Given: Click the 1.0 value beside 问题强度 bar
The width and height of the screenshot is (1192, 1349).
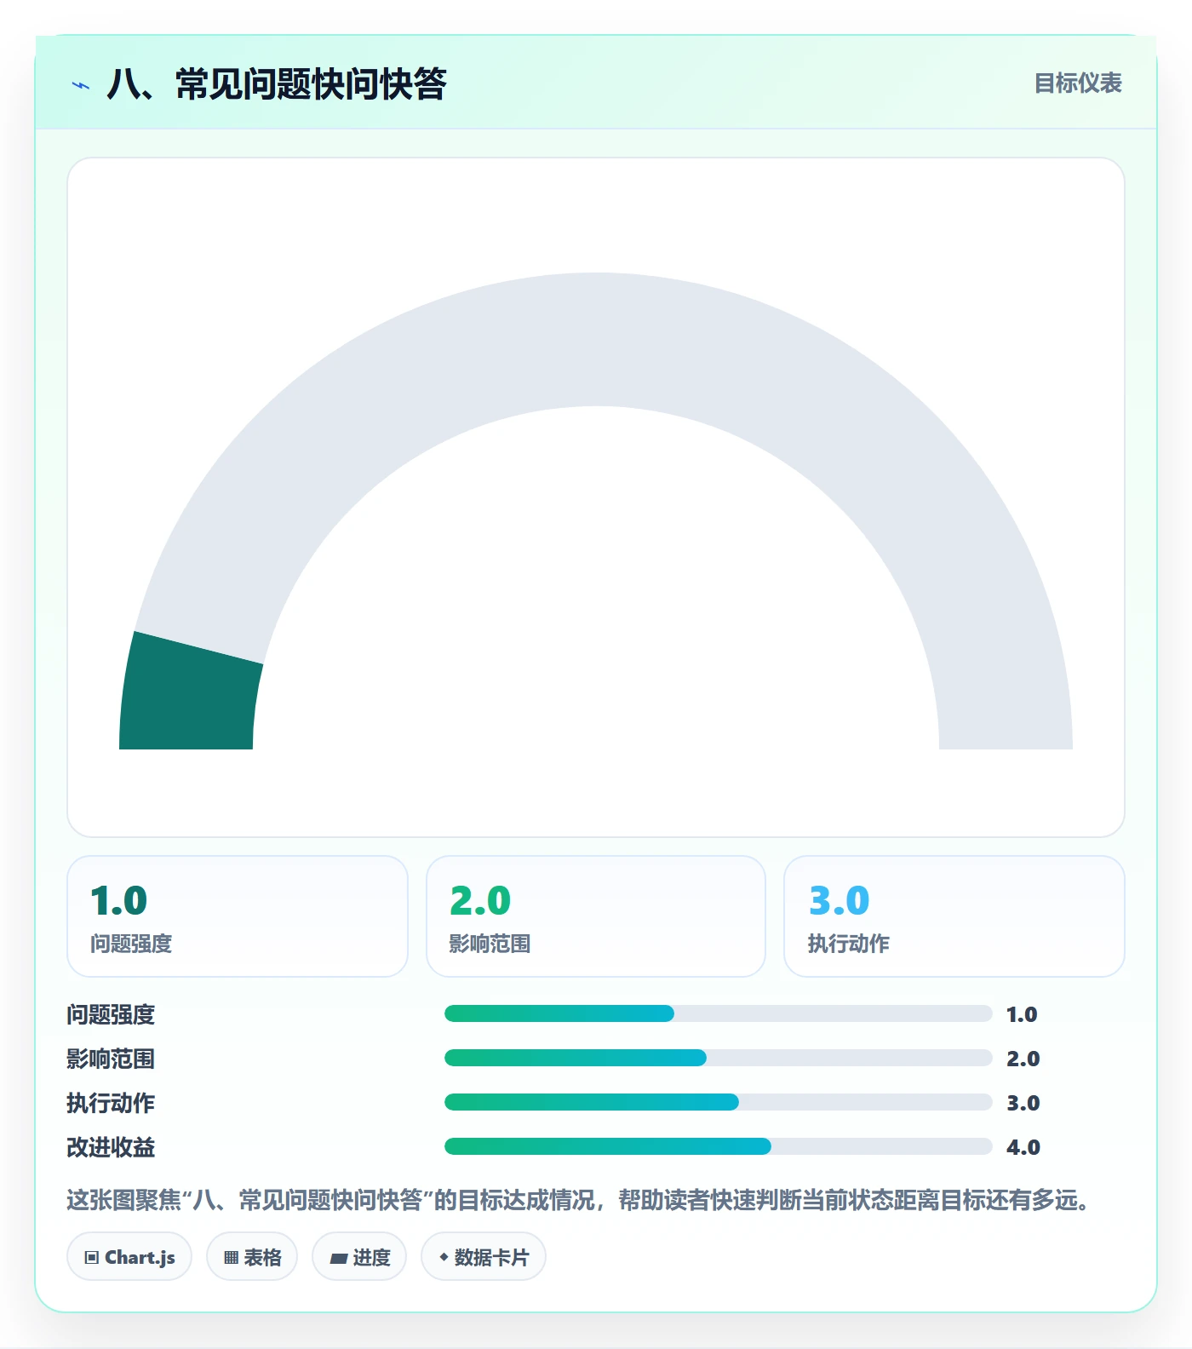Looking at the screenshot, I should [1022, 1014].
